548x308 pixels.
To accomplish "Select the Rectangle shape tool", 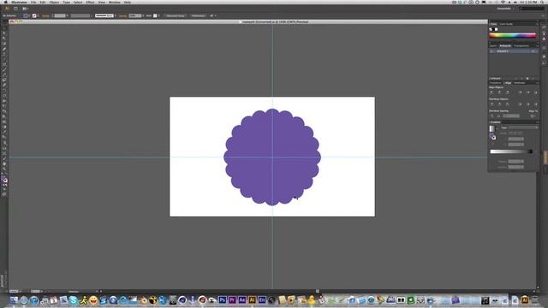I will click(4, 65).
